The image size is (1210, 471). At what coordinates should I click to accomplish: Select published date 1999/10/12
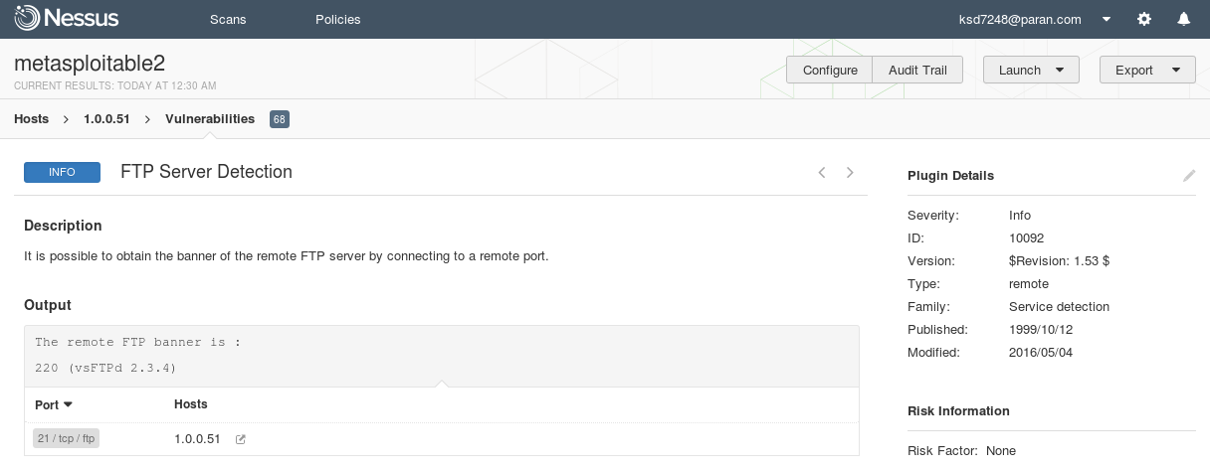[1041, 329]
